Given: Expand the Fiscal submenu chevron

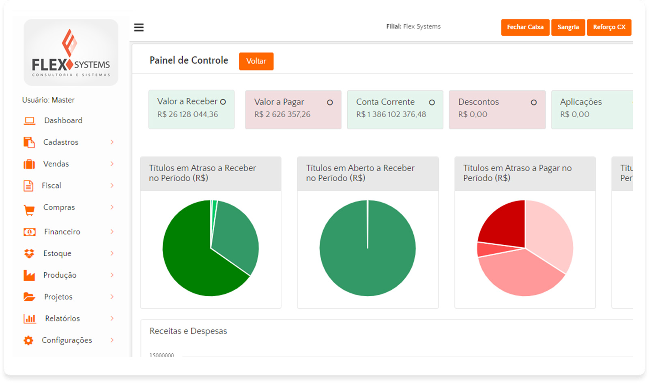Looking at the screenshot, I should (x=112, y=186).
